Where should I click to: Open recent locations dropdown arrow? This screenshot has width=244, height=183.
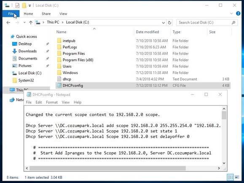[x=24, y=23]
